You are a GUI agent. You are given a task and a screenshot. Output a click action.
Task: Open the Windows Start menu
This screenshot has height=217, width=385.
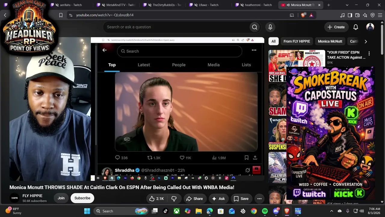[87, 211]
